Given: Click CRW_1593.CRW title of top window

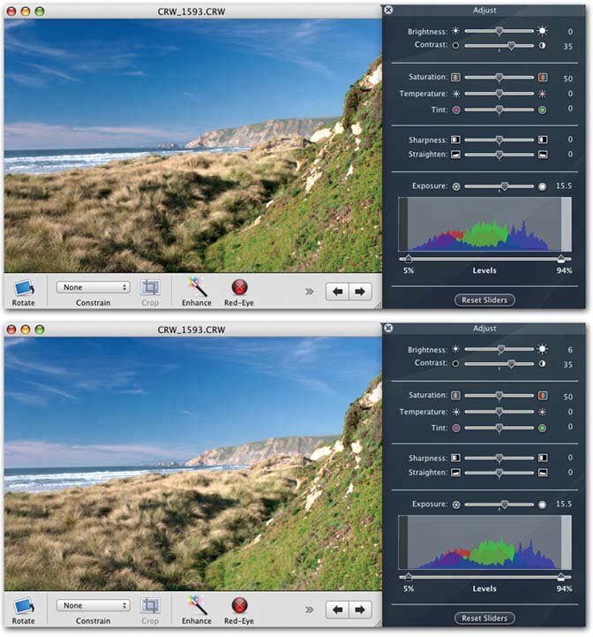Looking at the screenshot, I should click(191, 11).
